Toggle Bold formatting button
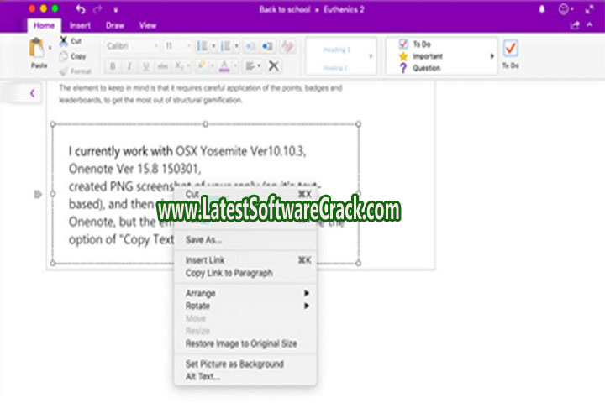Screen dimensions: 605x403 pos(113,66)
